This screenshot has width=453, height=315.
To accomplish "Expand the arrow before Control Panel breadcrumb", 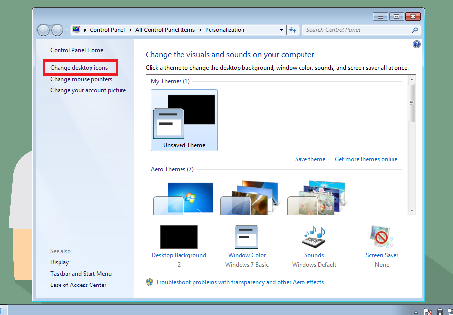I will [85, 30].
